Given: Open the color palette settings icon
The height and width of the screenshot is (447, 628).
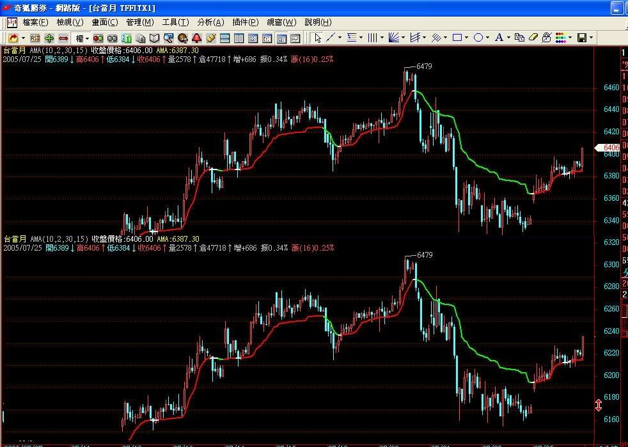Looking at the screenshot, I should 183,38.
